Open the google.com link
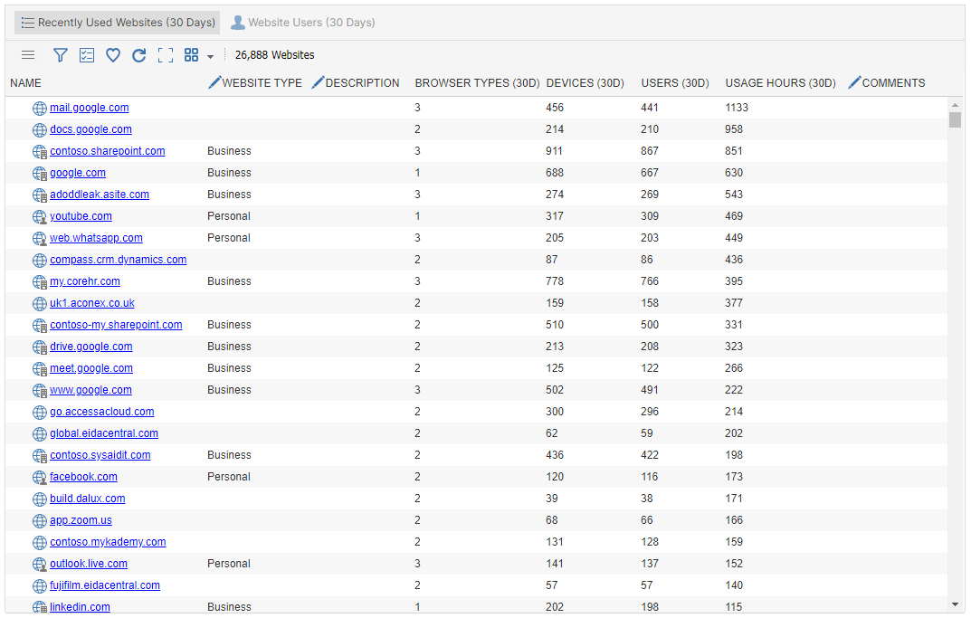The image size is (971, 618). coord(78,173)
